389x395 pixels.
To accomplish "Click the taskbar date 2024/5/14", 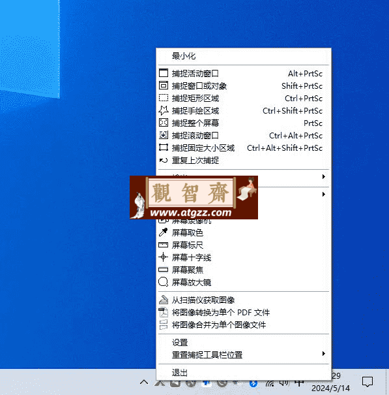I will (330, 388).
